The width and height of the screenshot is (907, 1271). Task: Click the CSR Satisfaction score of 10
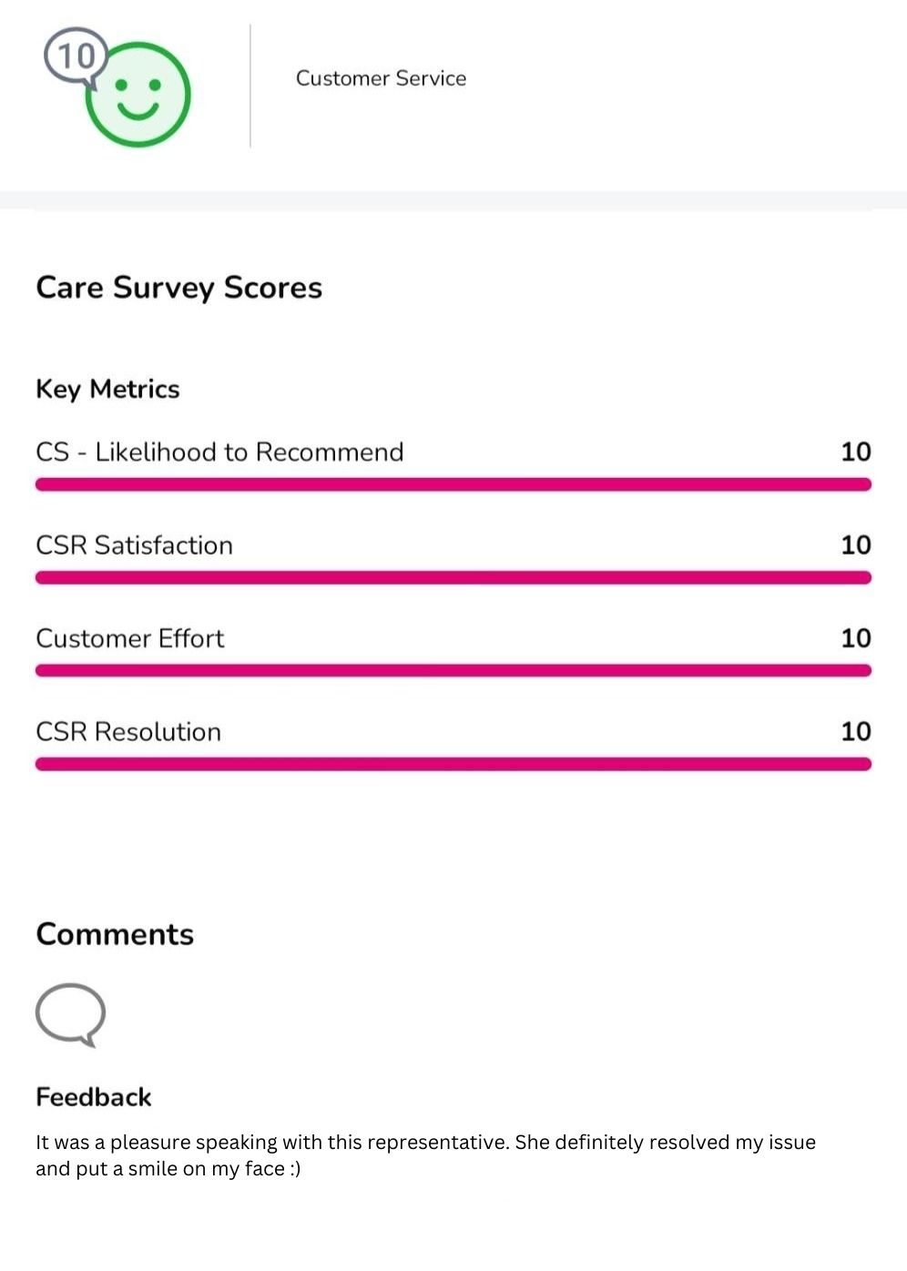(x=855, y=544)
